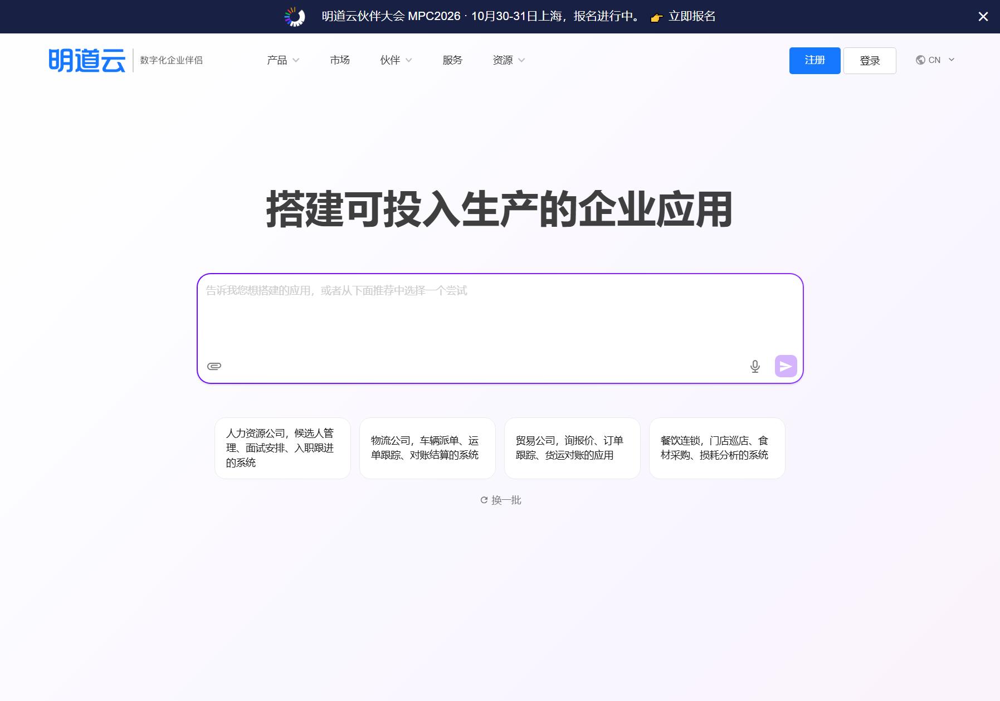
Task: Click the globe language icon
Action: tap(920, 60)
